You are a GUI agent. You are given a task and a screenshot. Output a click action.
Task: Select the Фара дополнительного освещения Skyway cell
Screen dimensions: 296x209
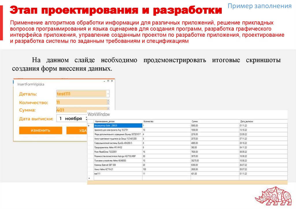pyautogui.click(x=118, y=134)
